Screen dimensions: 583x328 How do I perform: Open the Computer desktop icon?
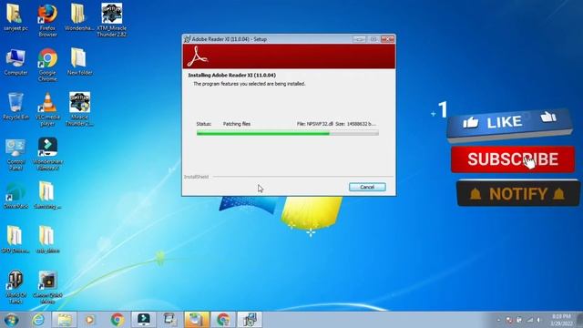click(x=15, y=62)
